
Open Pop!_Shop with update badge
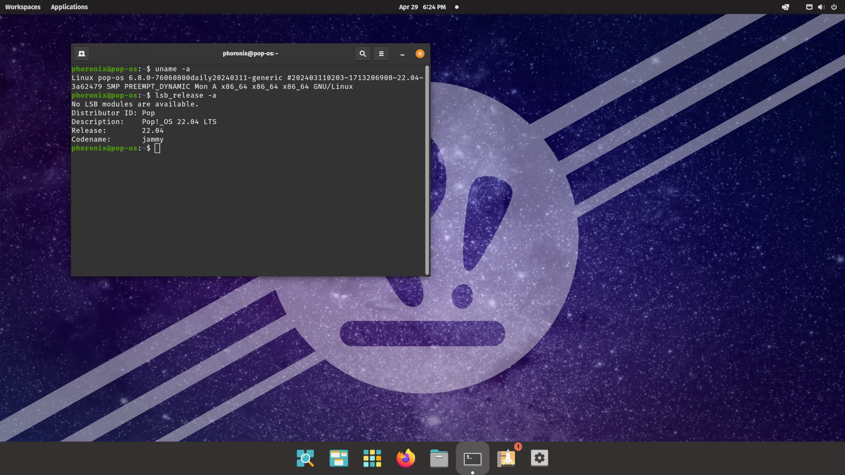pos(507,457)
